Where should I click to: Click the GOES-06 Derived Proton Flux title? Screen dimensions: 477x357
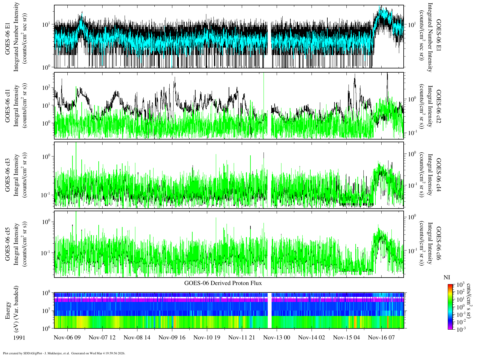pyautogui.click(x=223, y=283)
